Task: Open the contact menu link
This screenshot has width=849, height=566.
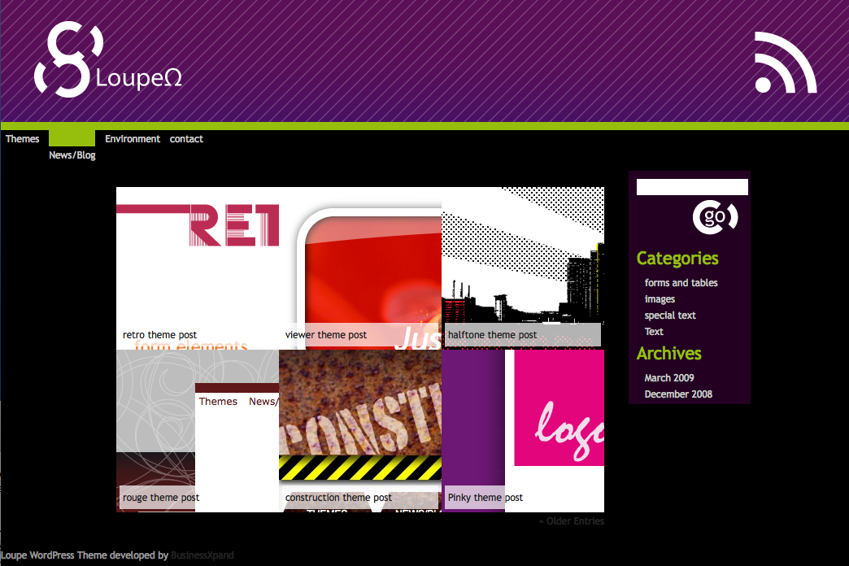Action: coord(186,139)
